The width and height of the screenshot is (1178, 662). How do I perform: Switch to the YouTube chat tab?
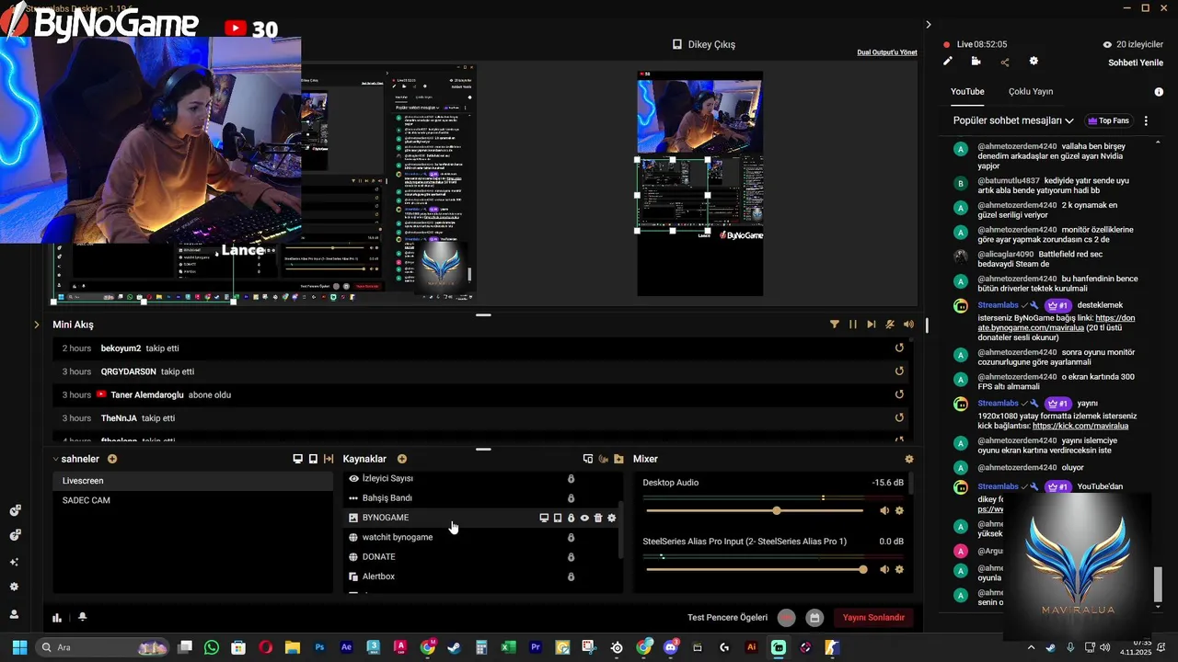point(967,92)
